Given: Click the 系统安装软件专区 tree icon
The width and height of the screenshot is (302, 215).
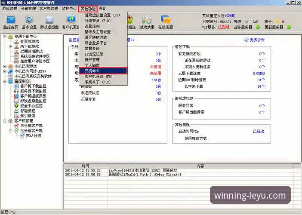Looking at the screenshot, I should coord(17,56).
